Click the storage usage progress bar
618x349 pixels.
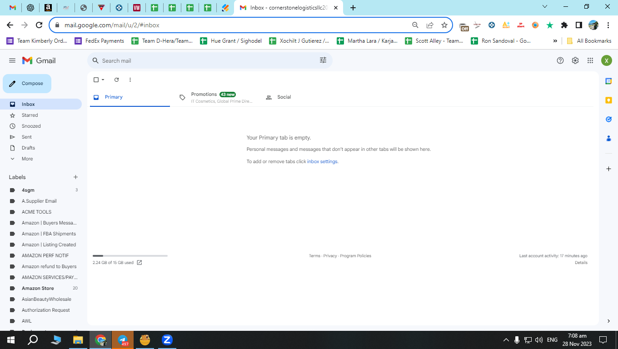tap(130, 256)
